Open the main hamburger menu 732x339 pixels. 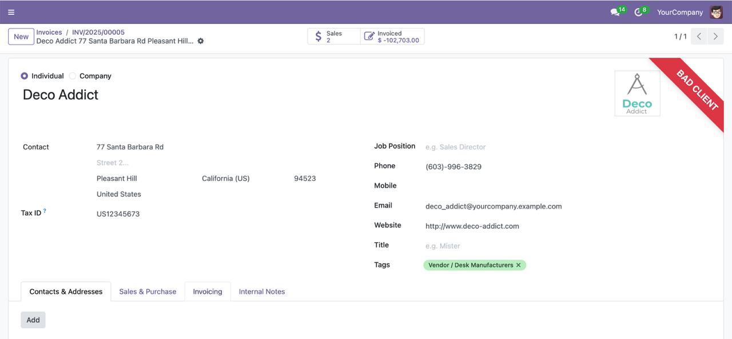(x=11, y=12)
